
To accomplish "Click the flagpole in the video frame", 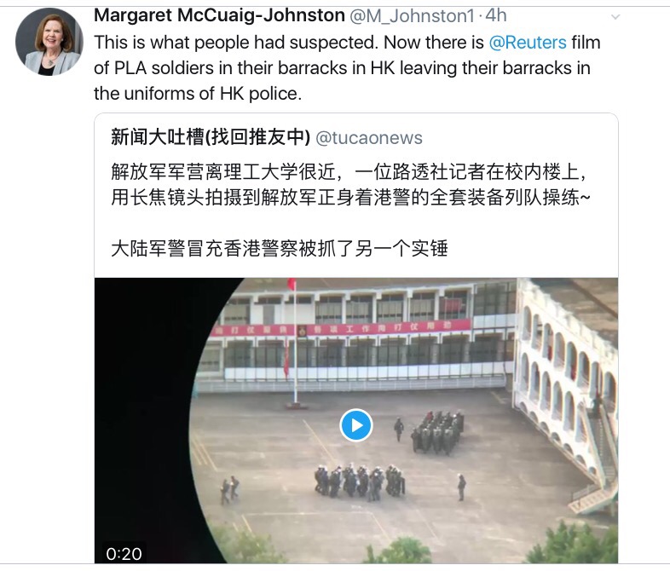I will tap(295, 343).
